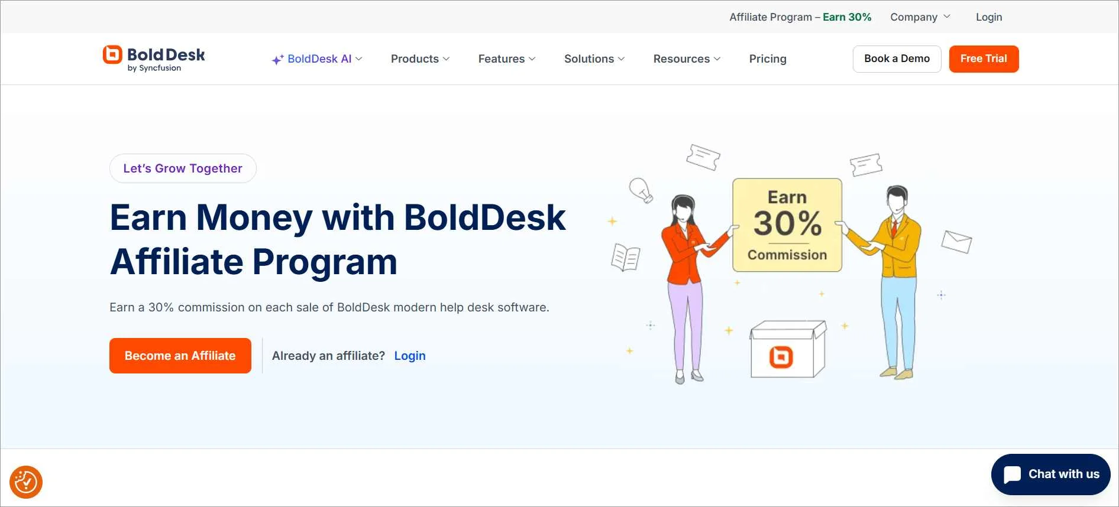The image size is (1119, 507).
Task: Open the Features dropdown
Action: click(x=507, y=59)
